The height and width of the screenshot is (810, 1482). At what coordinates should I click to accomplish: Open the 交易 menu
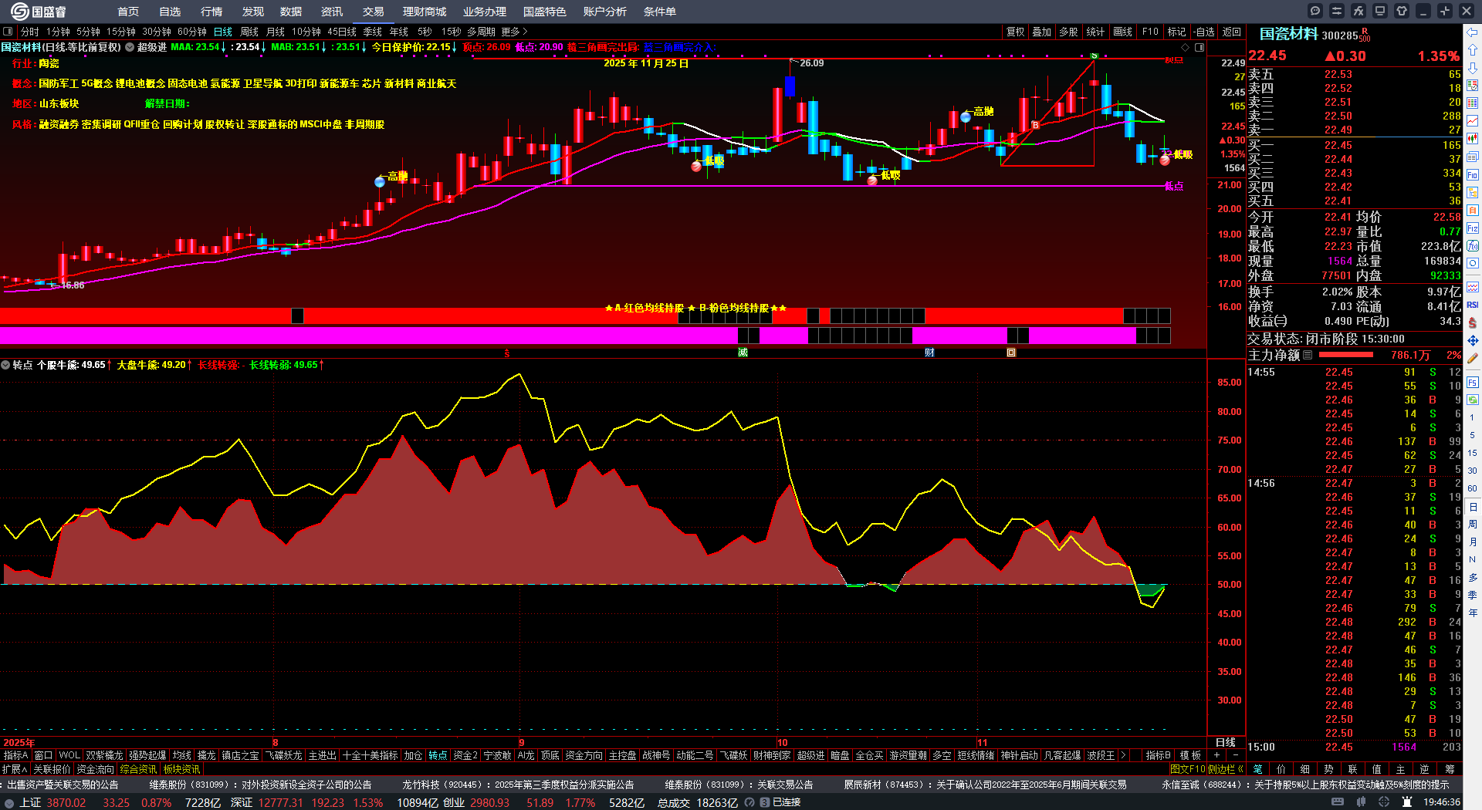[x=374, y=12]
